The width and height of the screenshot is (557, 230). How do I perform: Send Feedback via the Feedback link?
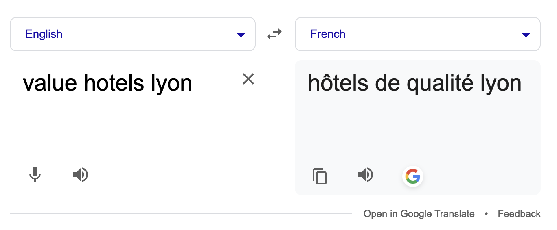519,214
